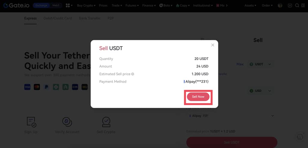
Task: Open the search magnifier icon
Action: (297, 5)
